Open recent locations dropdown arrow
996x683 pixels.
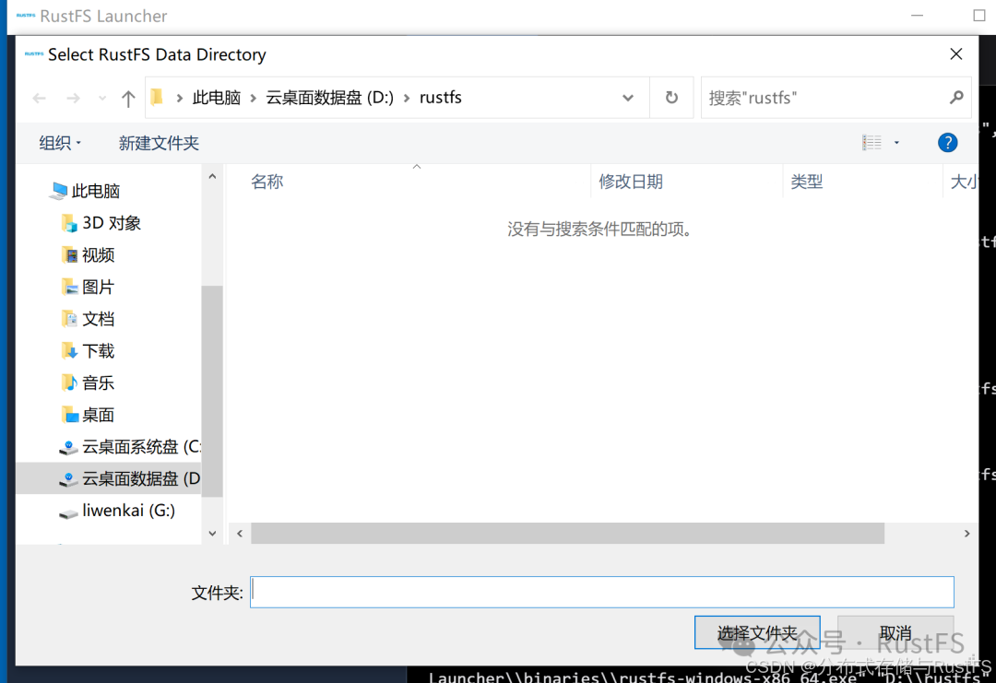point(102,99)
